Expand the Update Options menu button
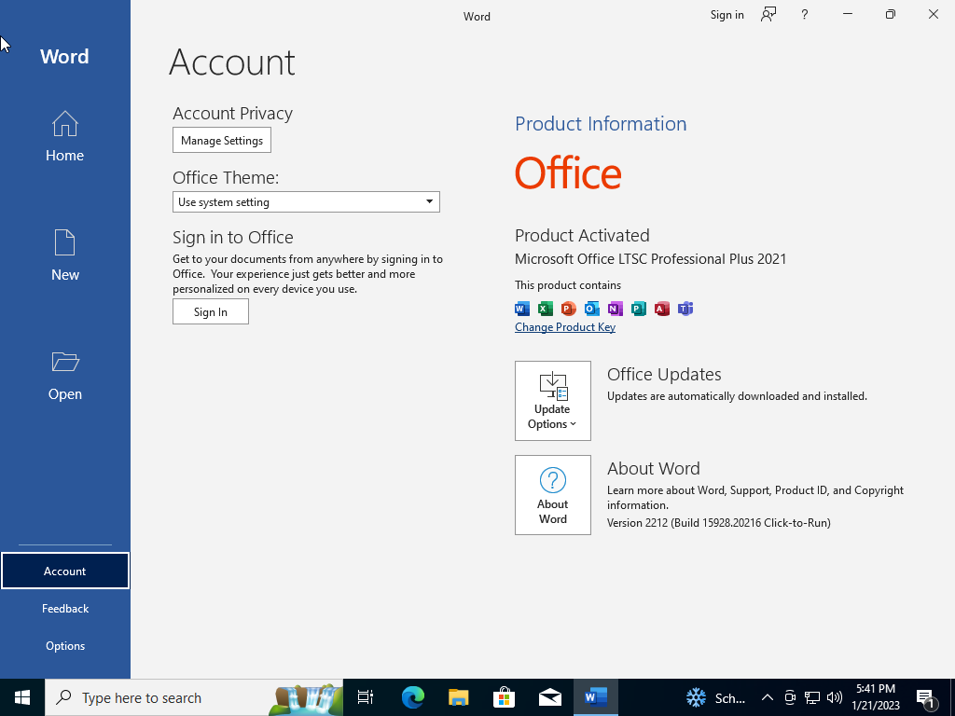 [552, 401]
